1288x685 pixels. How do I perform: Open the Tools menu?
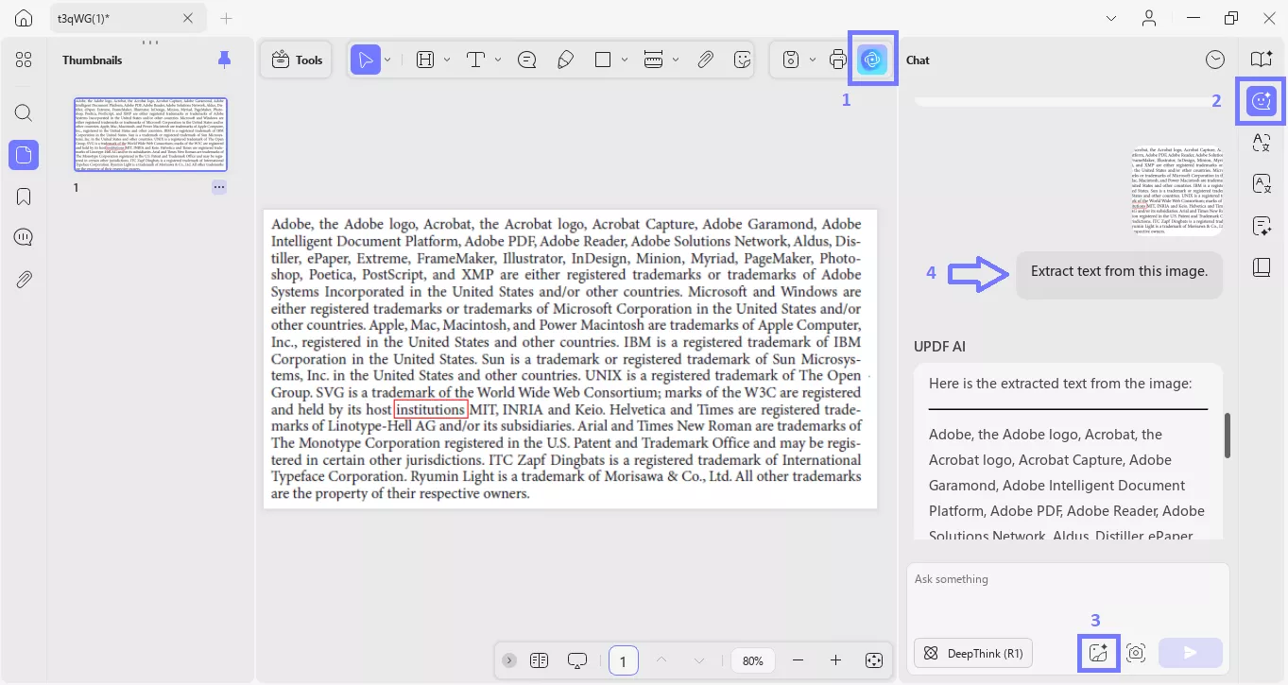(x=296, y=59)
